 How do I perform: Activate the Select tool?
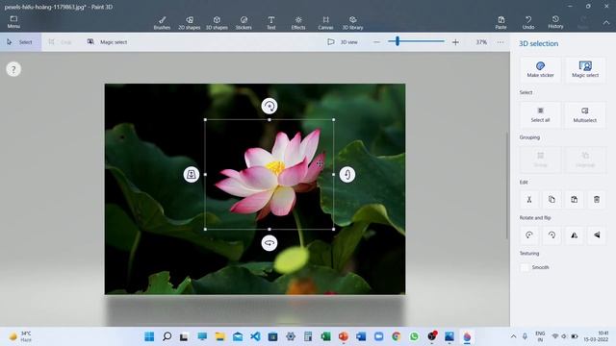20,42
